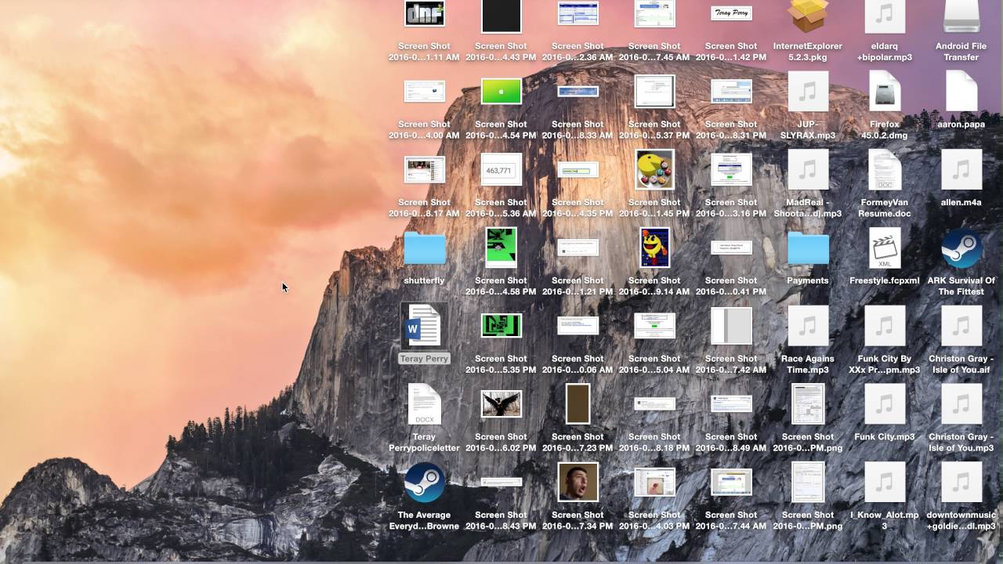This screenshot has height=564, width=1003.
Task: Select the Screen Shot ending 8.31 PM
Action: click(731, 91)
